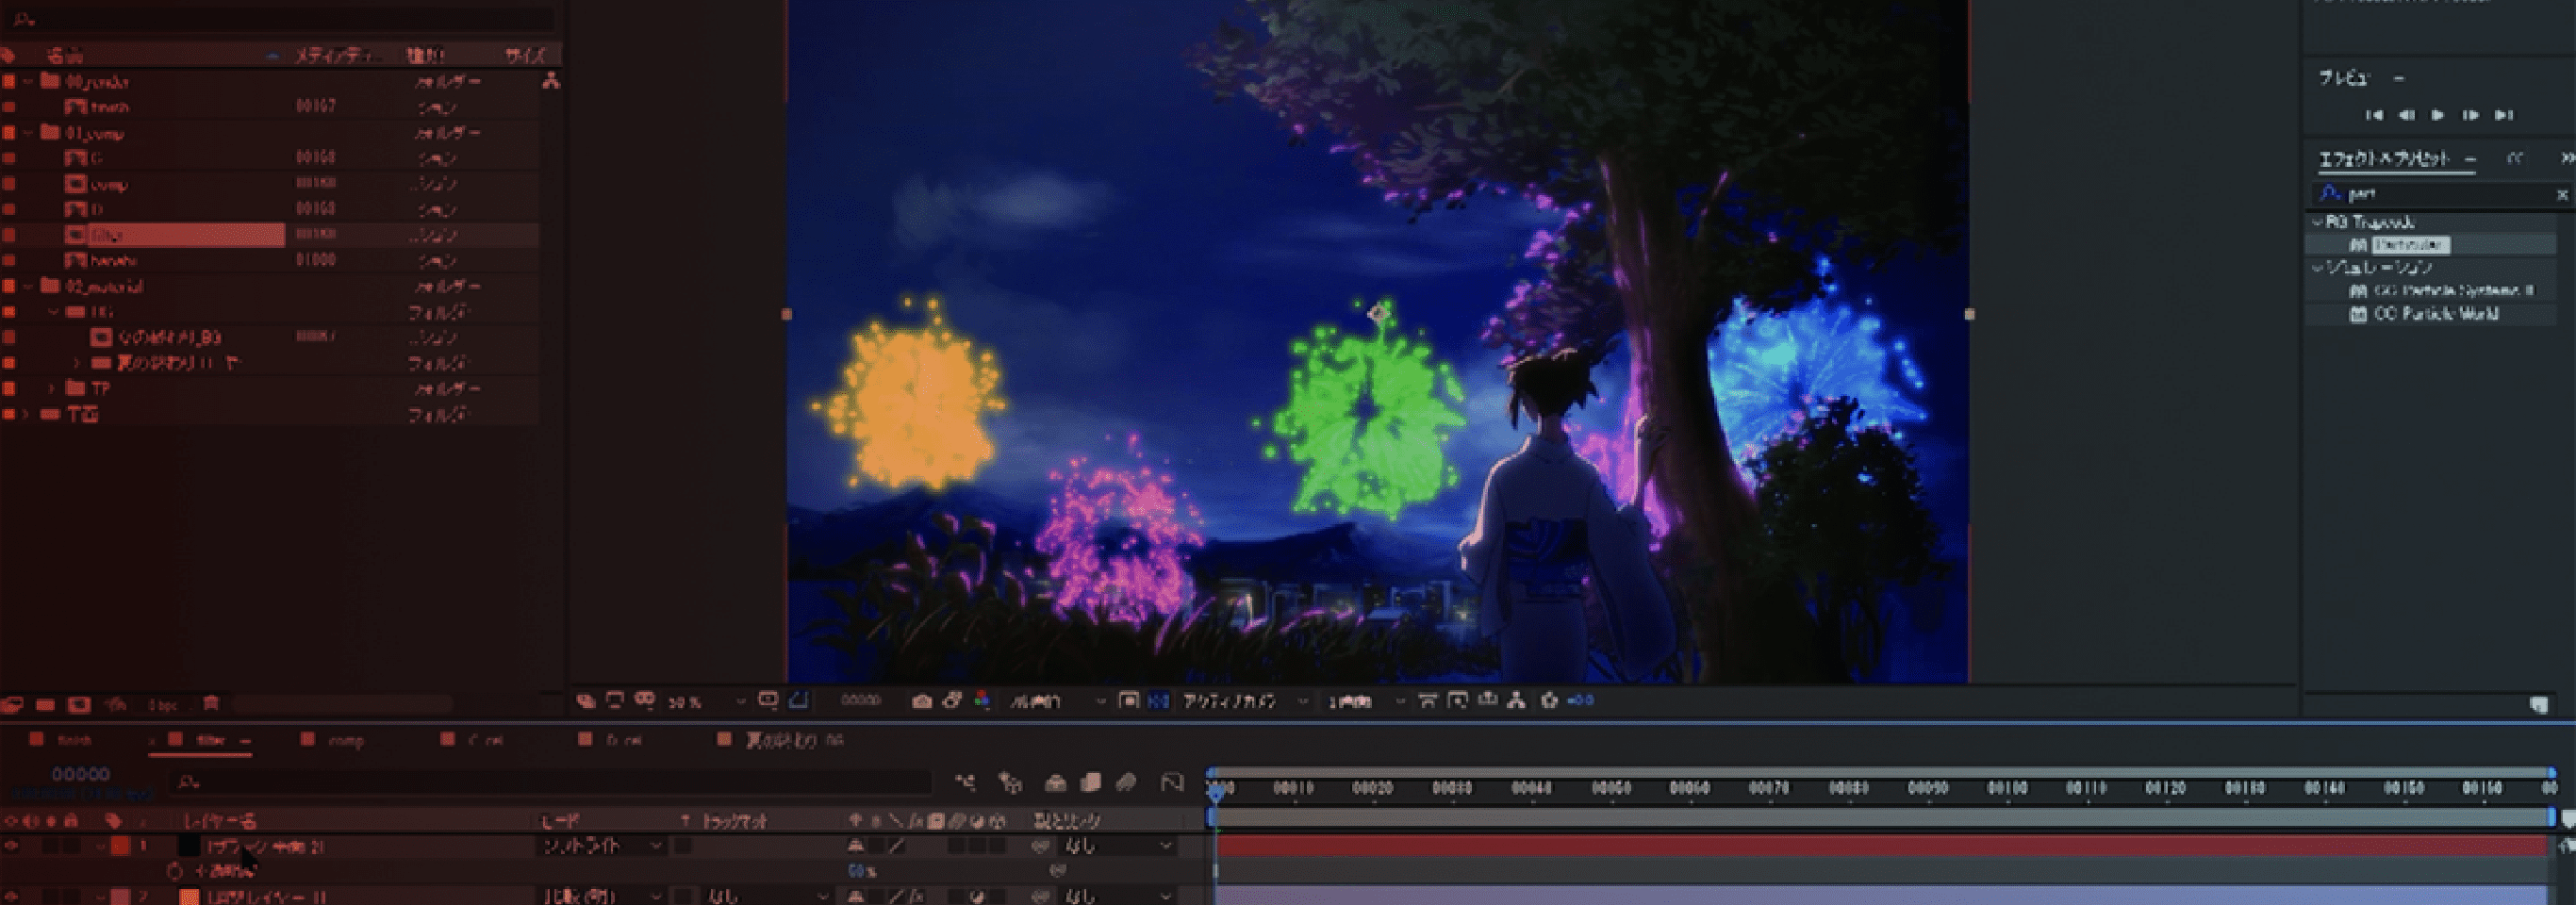Click layer 1 red label color swatch
The width and height of the screenshot is (2576, 905).
pyautogui.click(x=120, y=846)
